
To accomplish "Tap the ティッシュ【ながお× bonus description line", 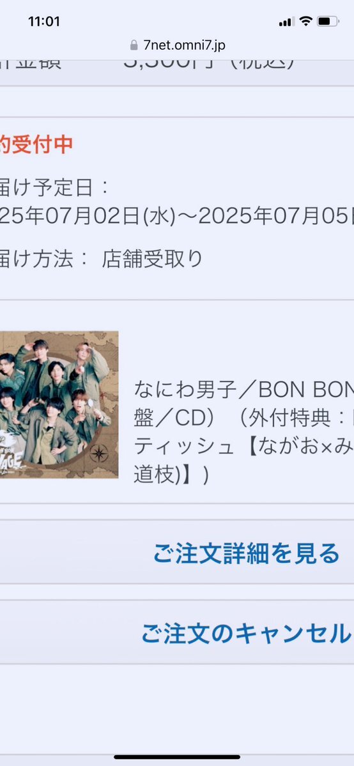I will point(243,447).
